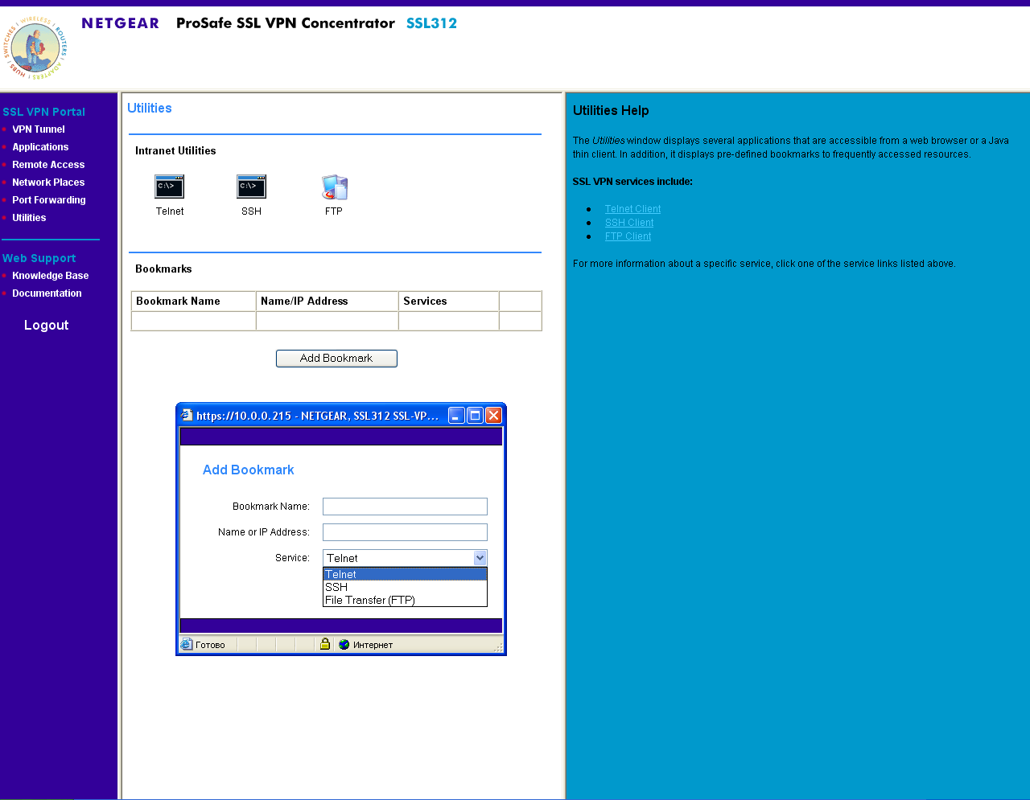Click the globe Internet zone icon
1030x800 pixels.
tap(344, 644)
